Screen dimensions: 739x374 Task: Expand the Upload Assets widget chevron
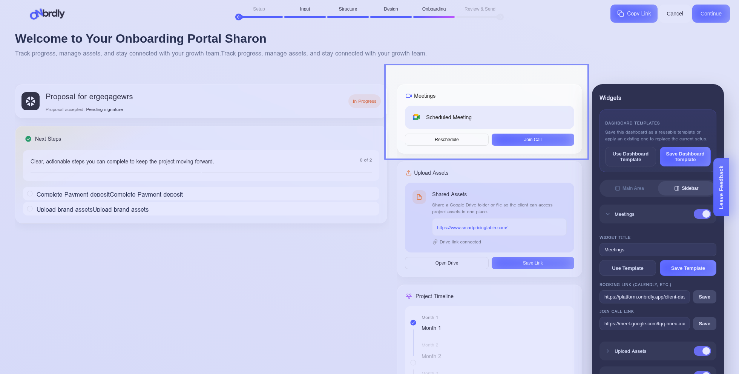pos(608,351)
